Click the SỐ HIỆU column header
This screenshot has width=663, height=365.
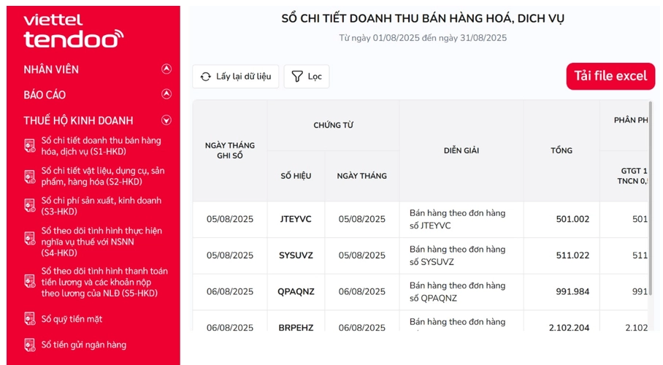coord(296,176)
